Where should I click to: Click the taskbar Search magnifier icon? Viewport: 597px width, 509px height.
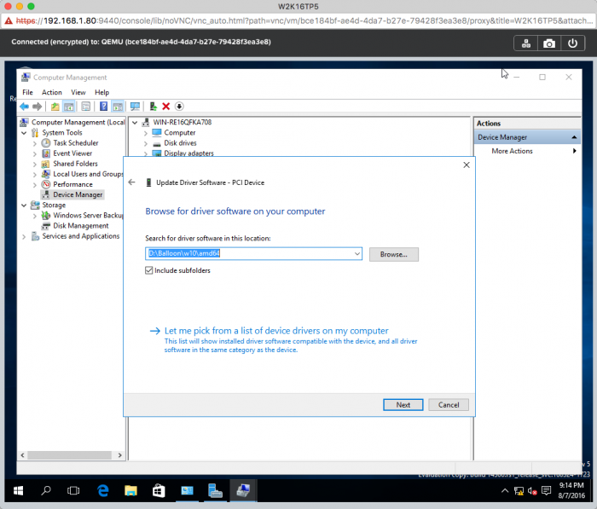[x=46, y=491]
